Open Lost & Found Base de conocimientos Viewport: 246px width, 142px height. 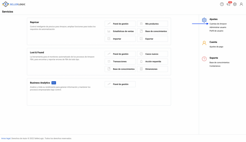coord(120,69)
